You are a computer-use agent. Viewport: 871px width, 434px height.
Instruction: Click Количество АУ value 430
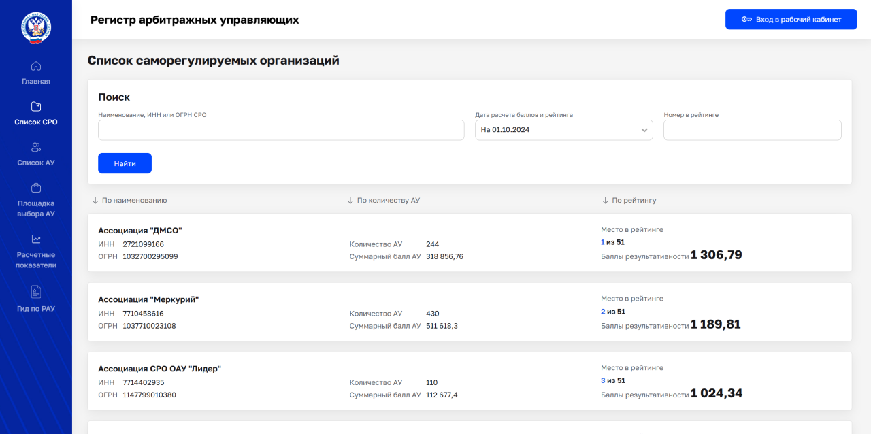click(x=433, y=314)
